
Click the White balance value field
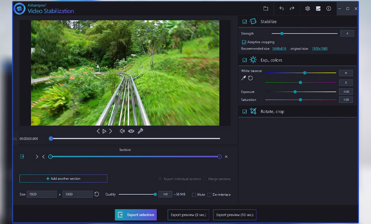[x=346, y=73]
